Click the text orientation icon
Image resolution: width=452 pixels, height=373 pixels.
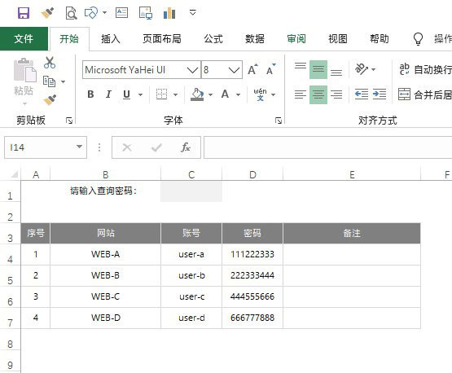tap(362, 69)
